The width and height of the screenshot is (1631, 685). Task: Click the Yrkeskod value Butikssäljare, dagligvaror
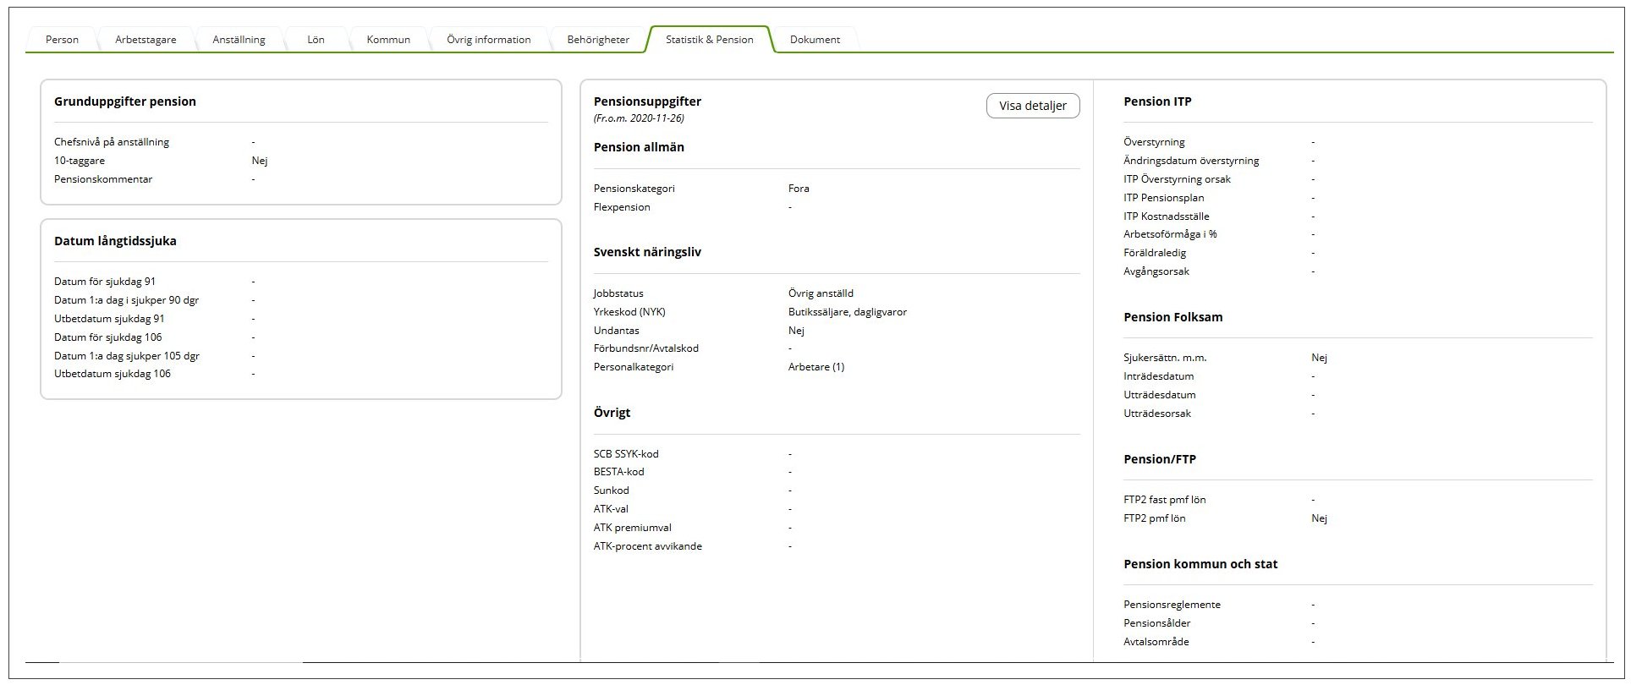click(x=847, y=312)
